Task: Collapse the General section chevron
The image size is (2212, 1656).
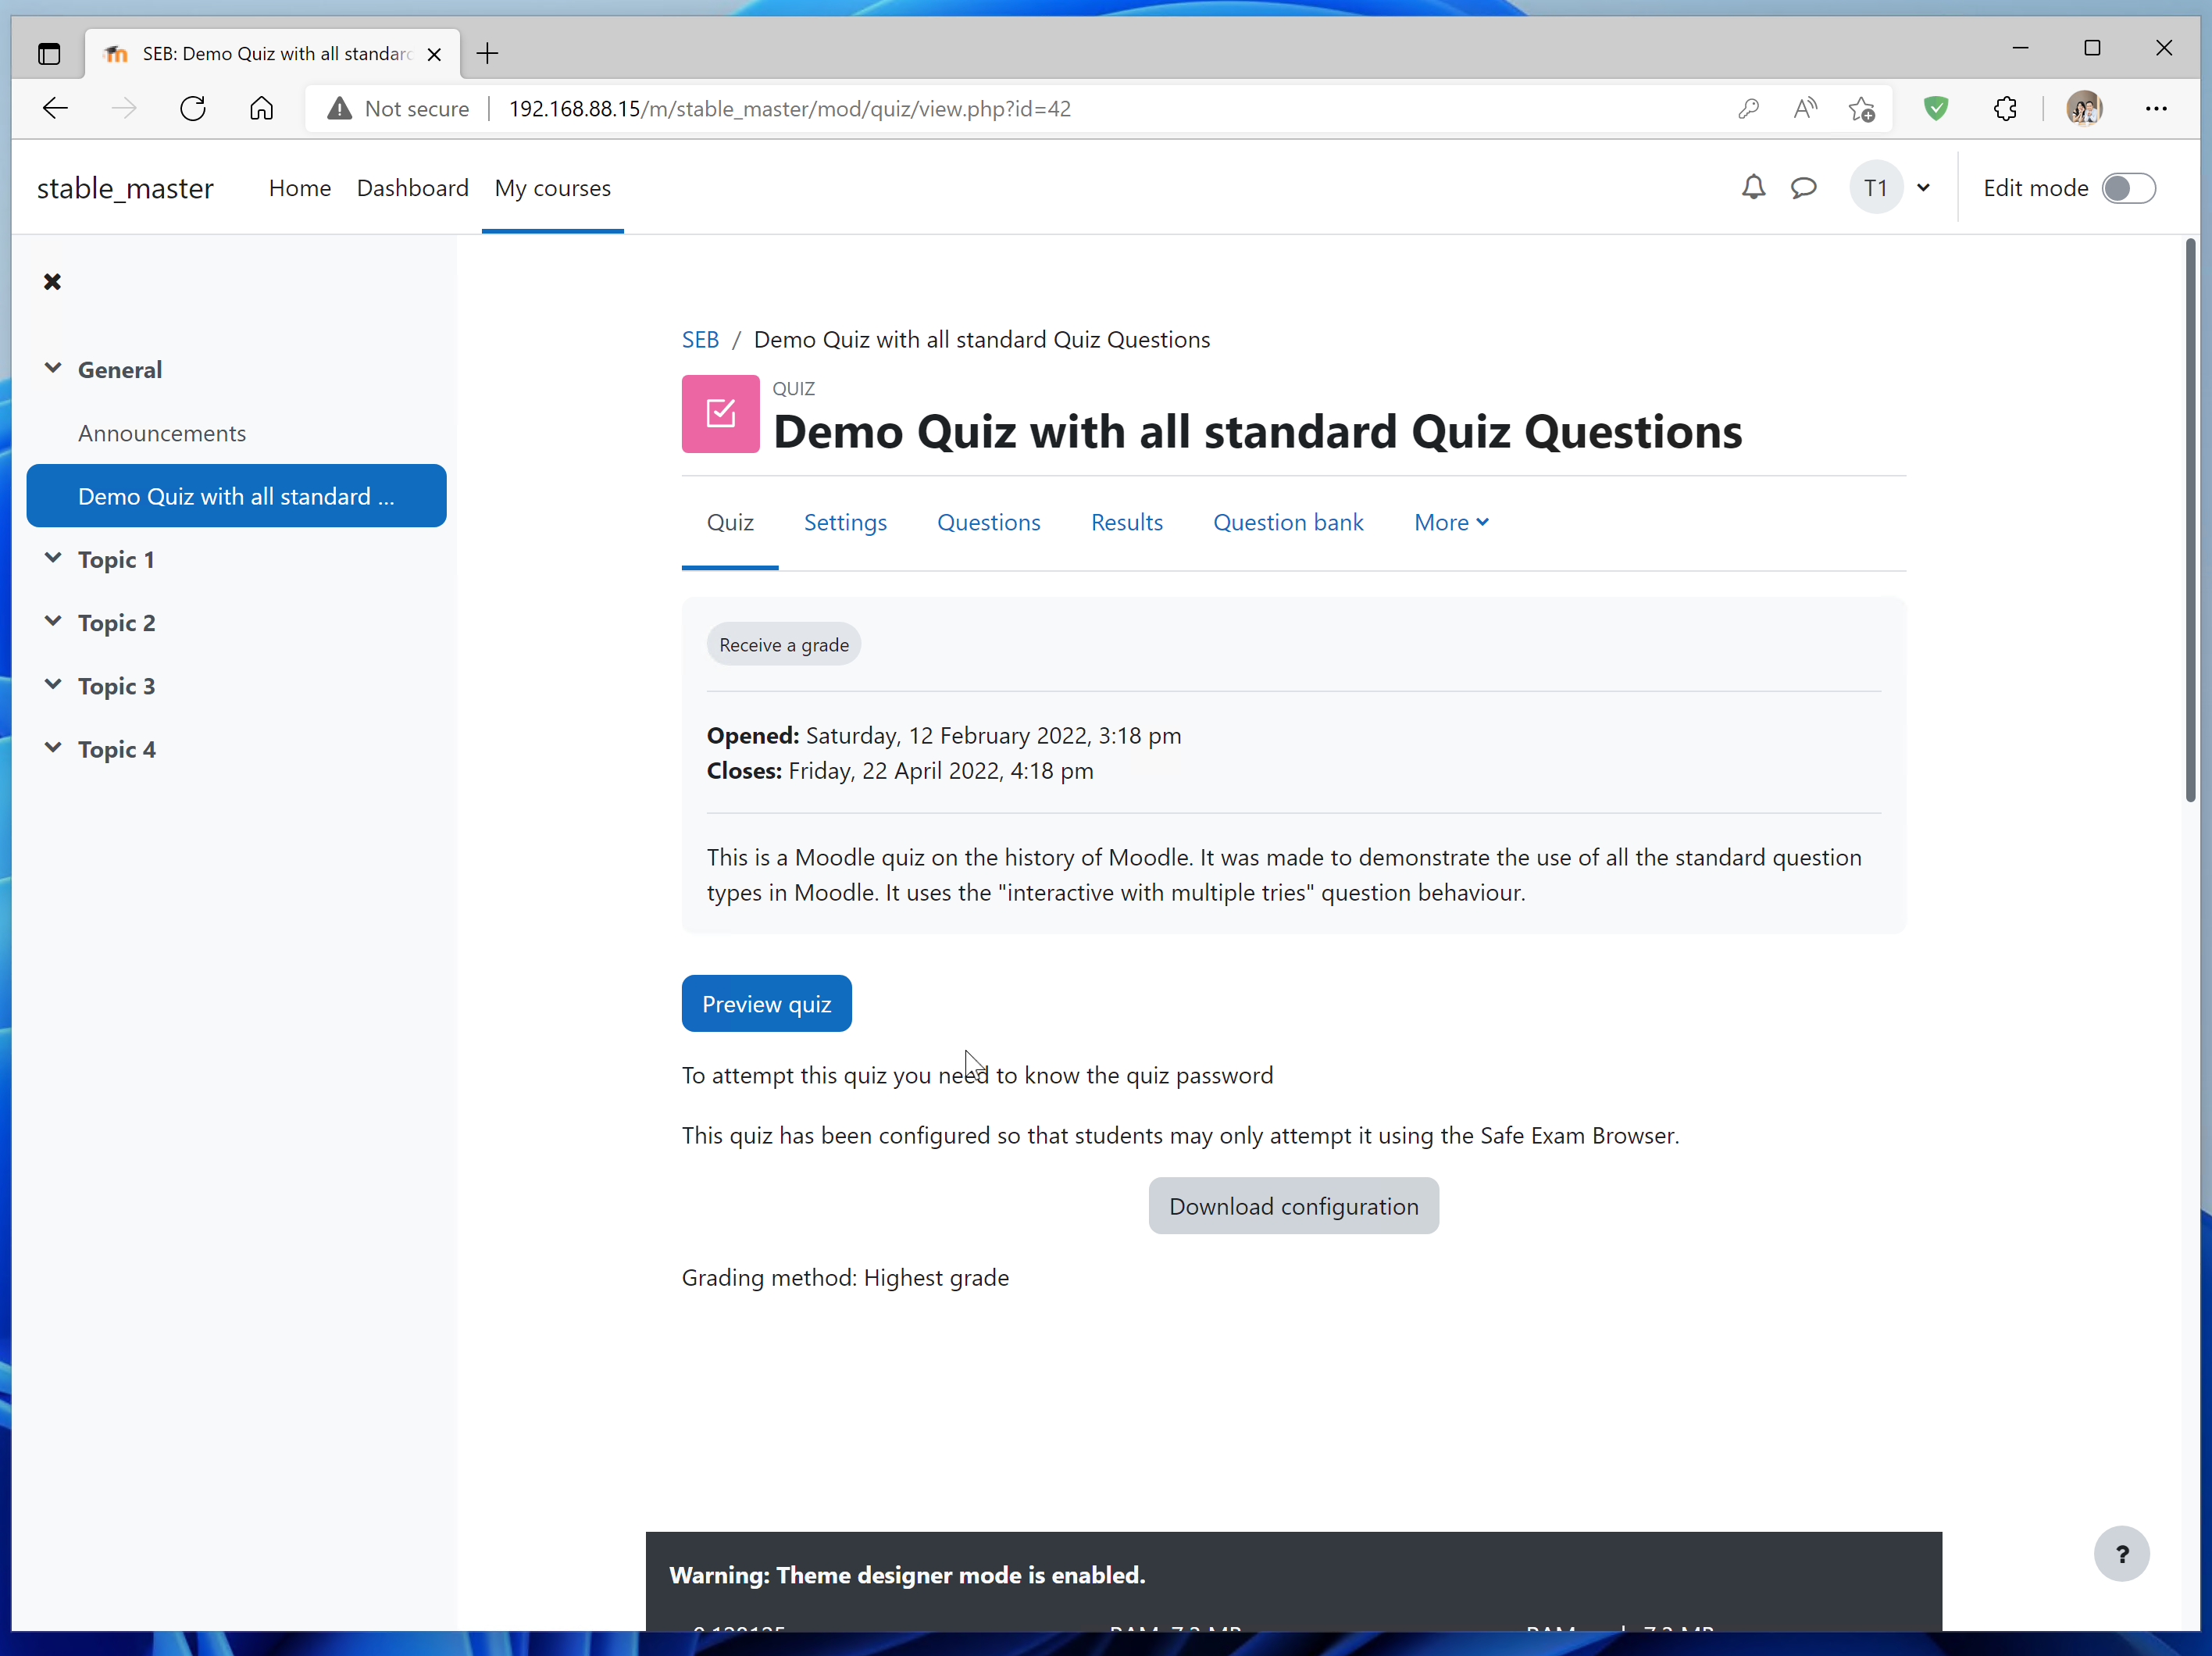Action: (x=53, y=368)
